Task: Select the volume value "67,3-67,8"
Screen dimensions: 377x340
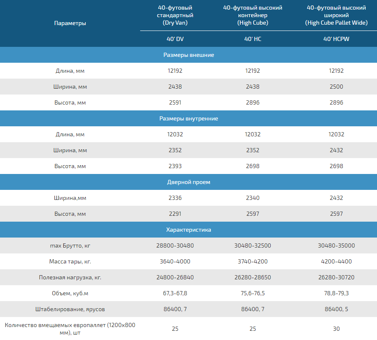Action: [x=175, y=293]
